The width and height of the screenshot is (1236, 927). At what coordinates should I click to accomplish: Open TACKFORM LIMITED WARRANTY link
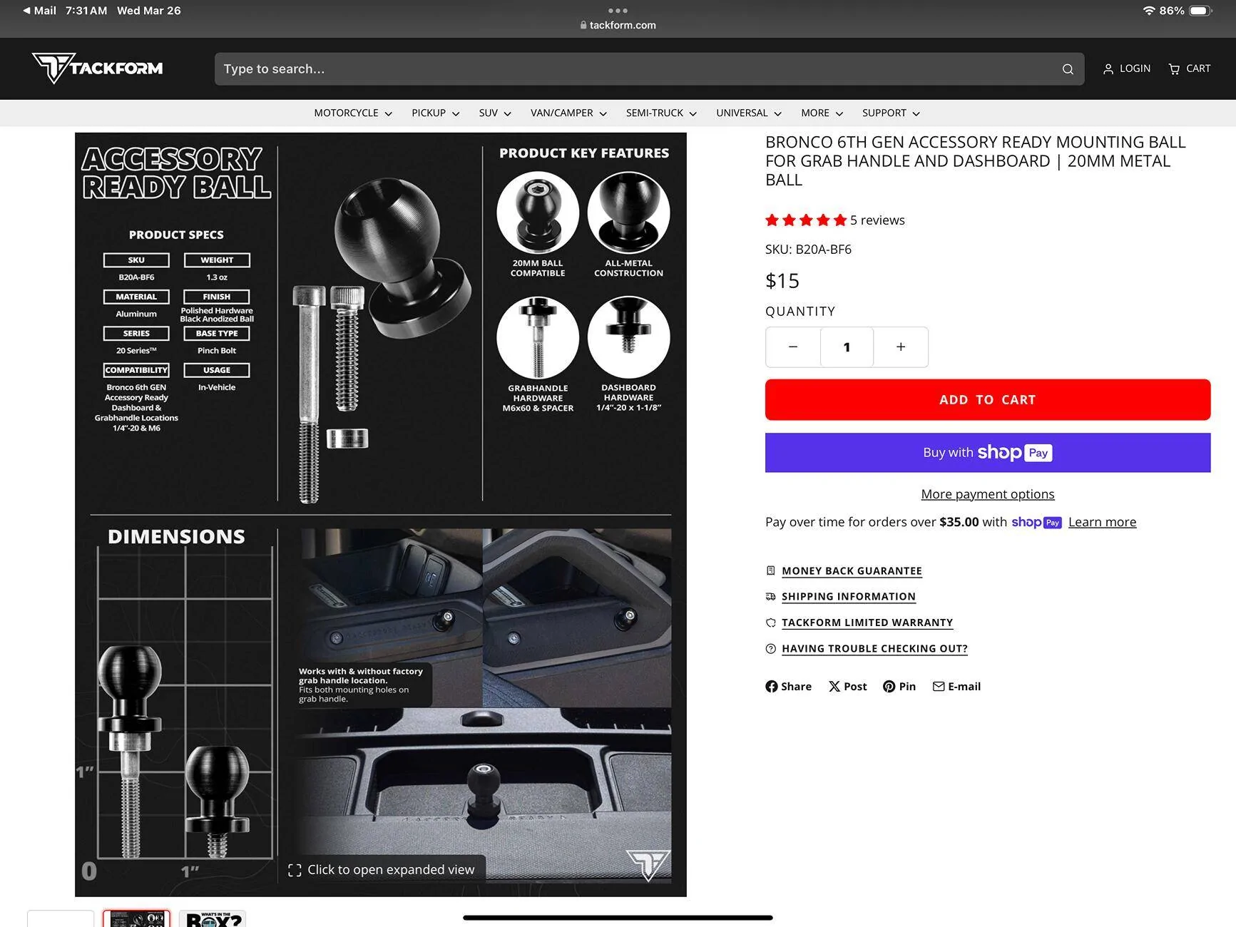point(867,623)
